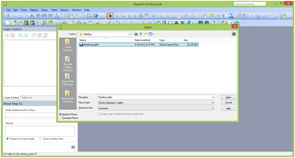Expand the Look in folder dropdown

[130, 34]
